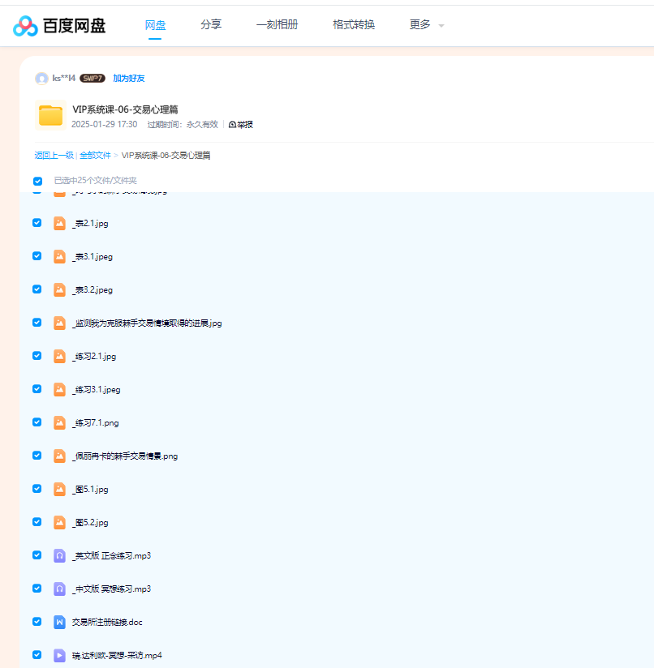Expand the 更多 dropdown arrow

pyautogui.click(x=441, y=26)
